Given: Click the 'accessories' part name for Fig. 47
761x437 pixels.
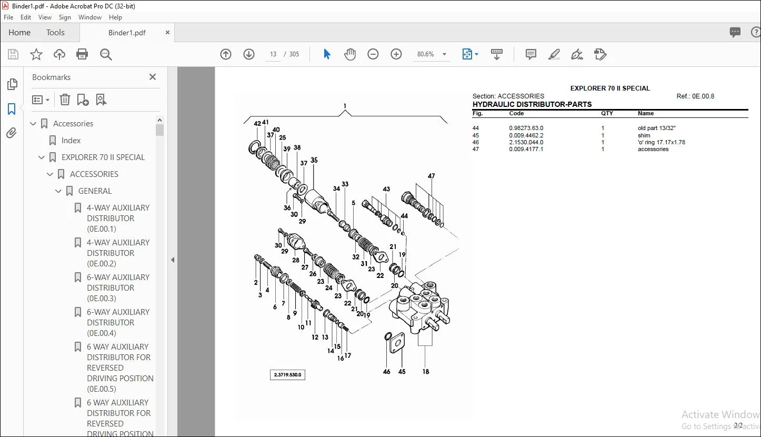Looking at the screenshot, I should point(653,149).
